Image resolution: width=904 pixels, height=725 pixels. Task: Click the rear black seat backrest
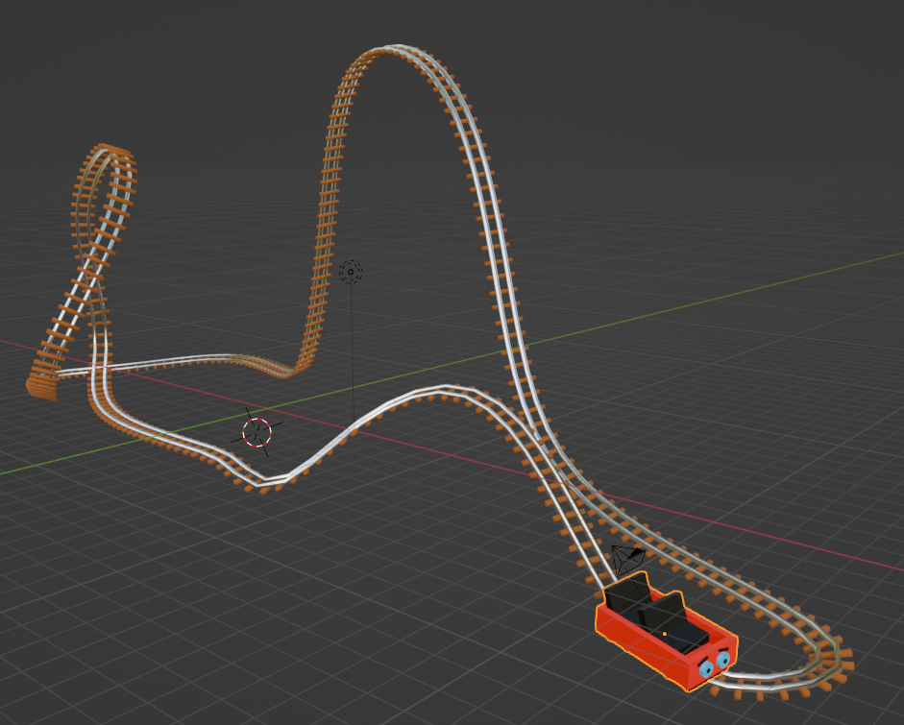click(628, 590)
